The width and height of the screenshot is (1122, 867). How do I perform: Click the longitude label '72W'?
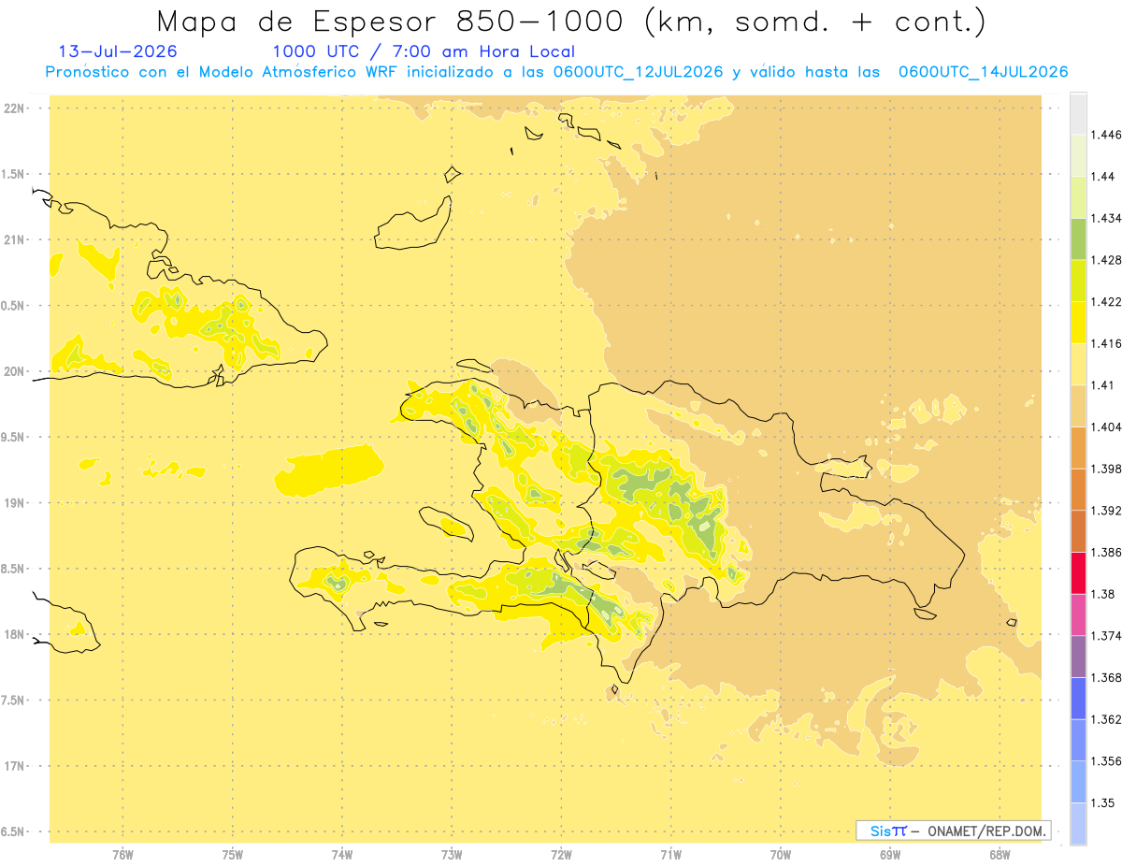[561, 854]
